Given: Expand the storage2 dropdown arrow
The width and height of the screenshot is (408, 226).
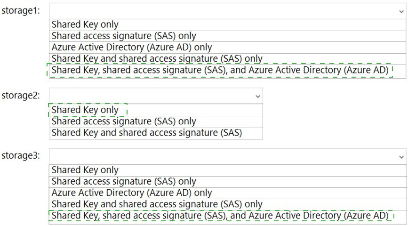Looking at the screenshot, I should (258, 97).
